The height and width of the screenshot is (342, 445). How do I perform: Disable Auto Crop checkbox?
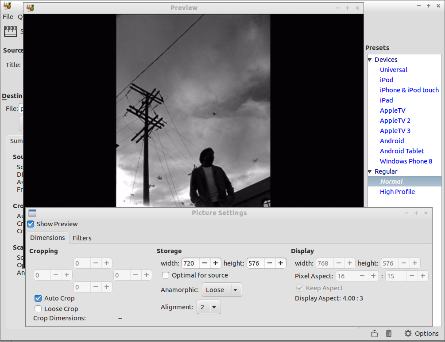38,298
